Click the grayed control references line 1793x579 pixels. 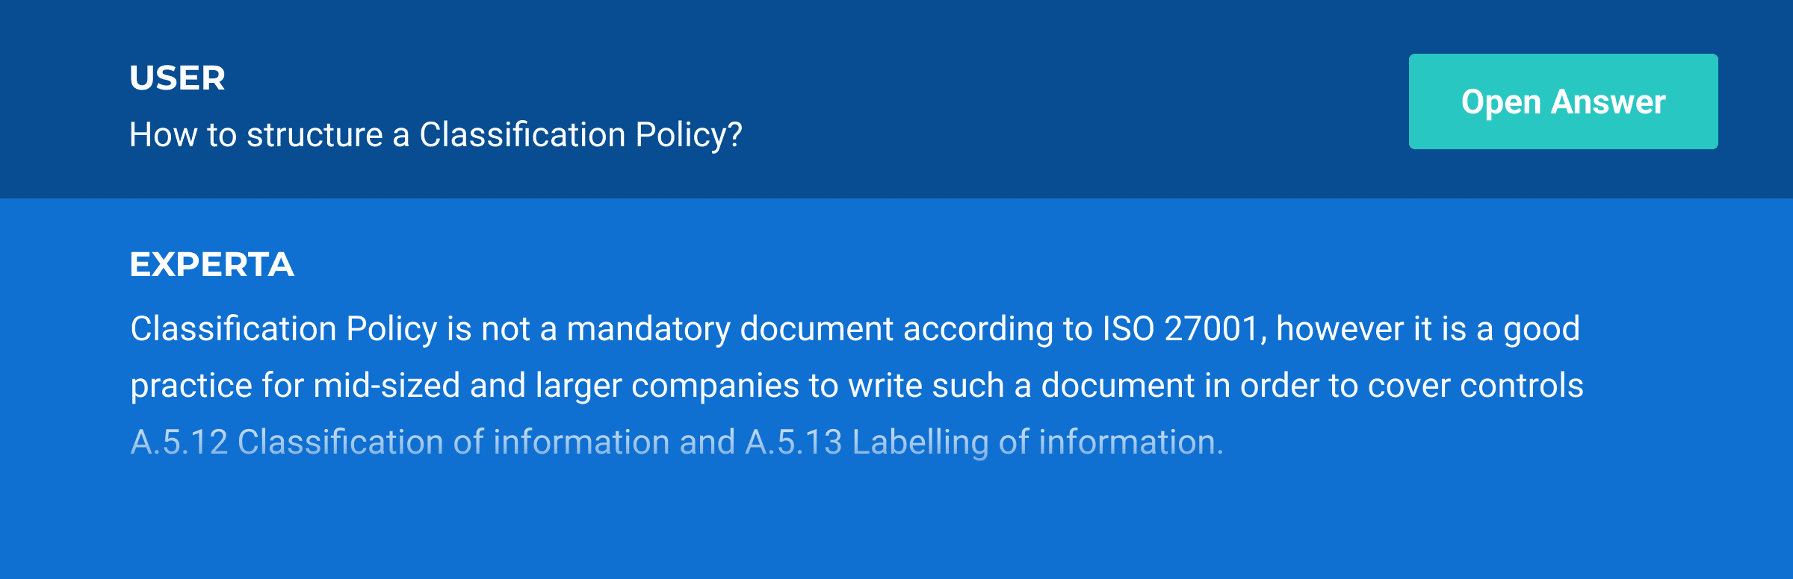(676, 442)
